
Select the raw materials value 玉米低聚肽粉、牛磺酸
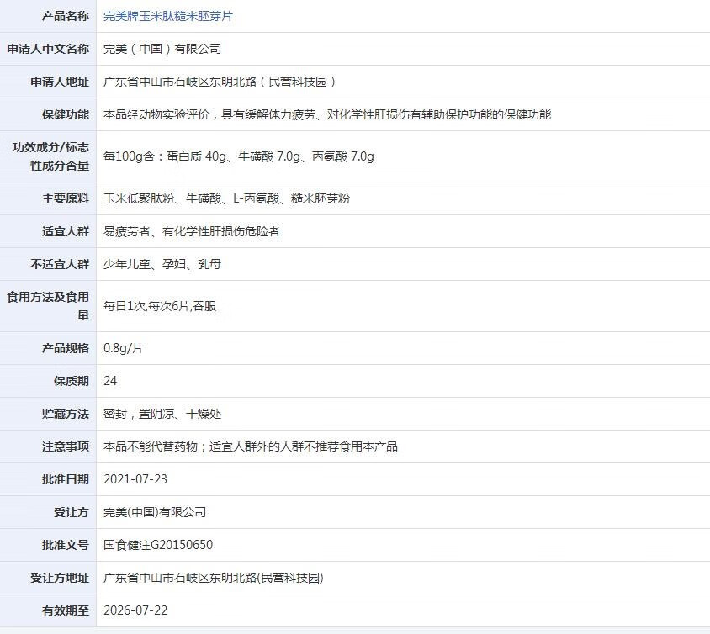tap(226, 198)
